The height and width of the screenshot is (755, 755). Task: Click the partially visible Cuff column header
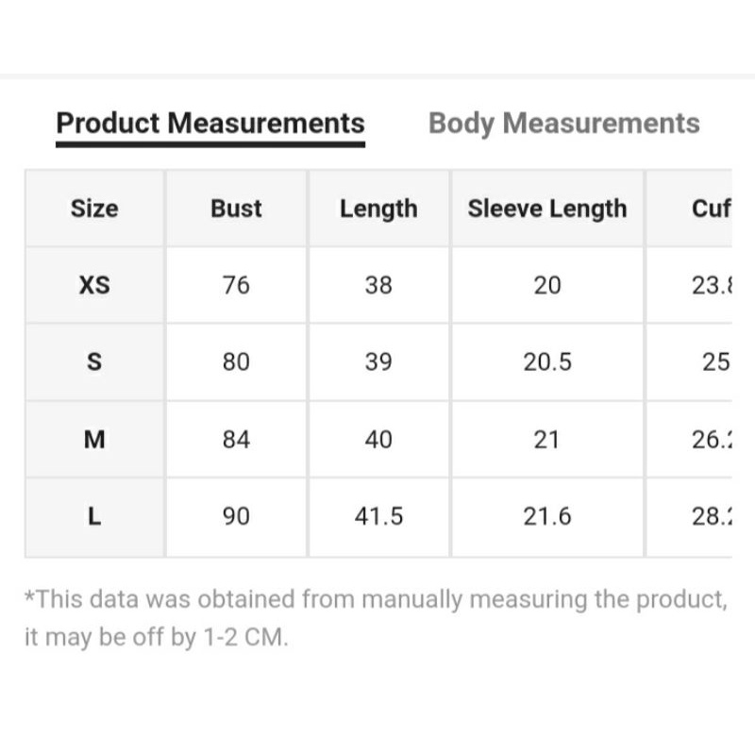tap(711, 209)
